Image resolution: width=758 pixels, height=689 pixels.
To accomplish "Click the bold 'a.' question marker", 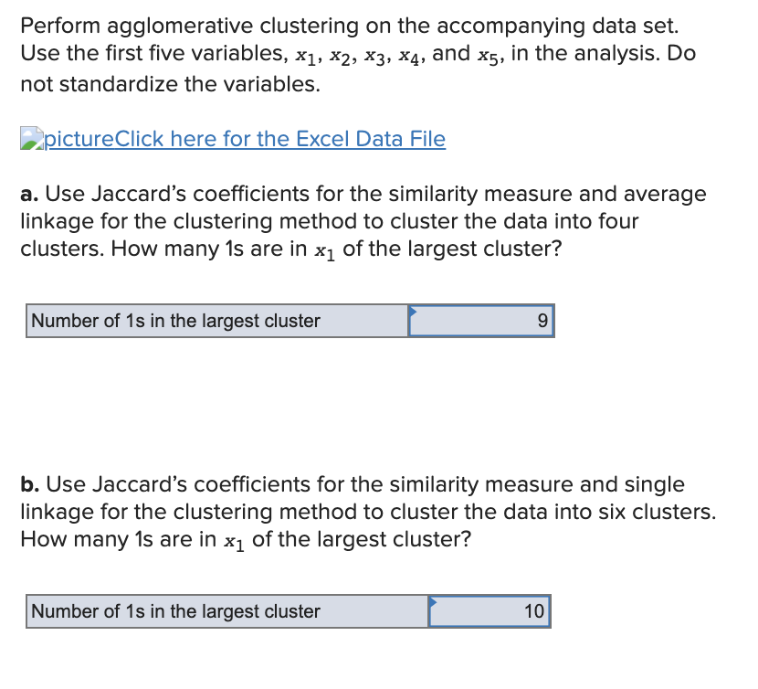I will pos(27,194).
